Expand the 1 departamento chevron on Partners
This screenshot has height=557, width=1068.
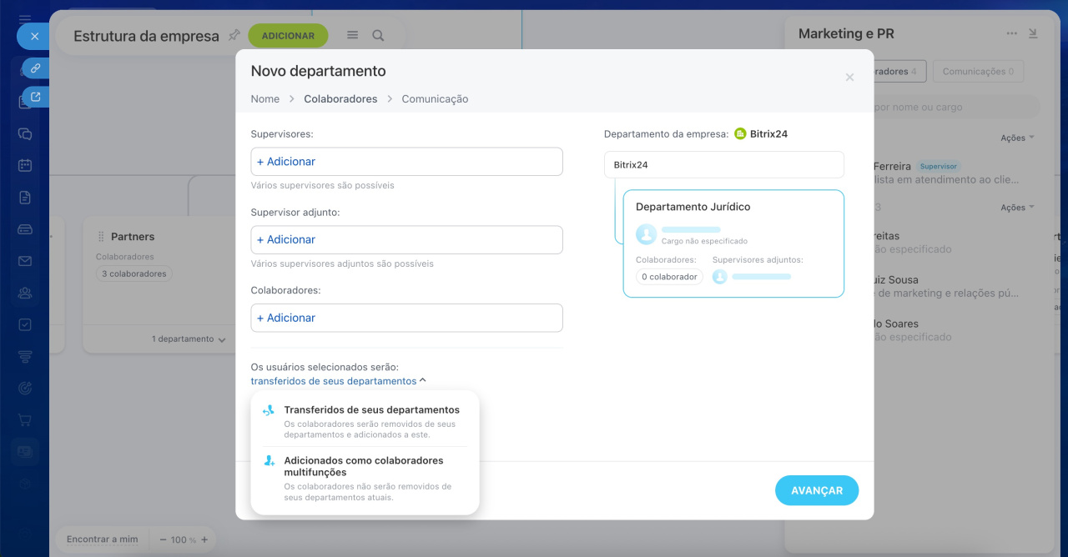(x=221, y=339)
